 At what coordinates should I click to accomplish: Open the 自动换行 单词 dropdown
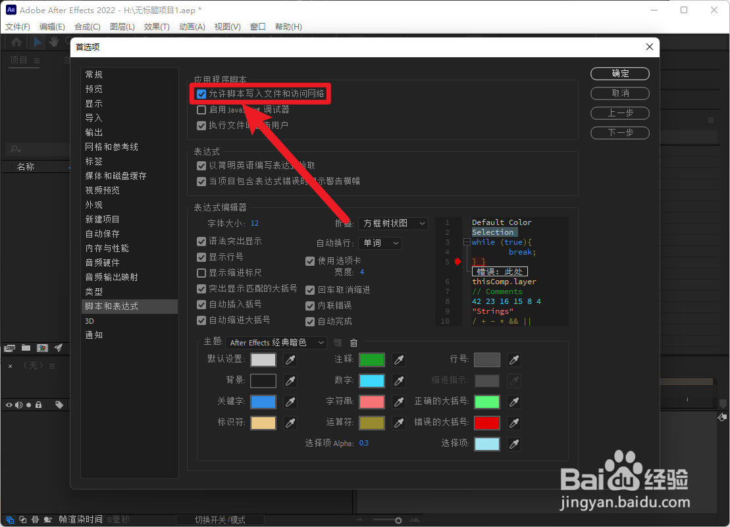point(380,243)
